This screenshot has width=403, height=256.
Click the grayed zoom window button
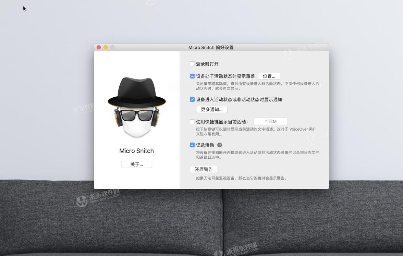pos(112,47)
